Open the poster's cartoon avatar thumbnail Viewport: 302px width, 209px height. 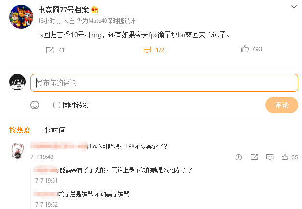[21, 18]
